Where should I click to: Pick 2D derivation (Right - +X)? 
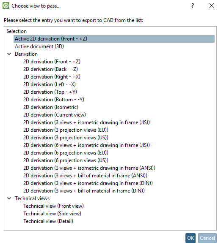pos(52,77)
